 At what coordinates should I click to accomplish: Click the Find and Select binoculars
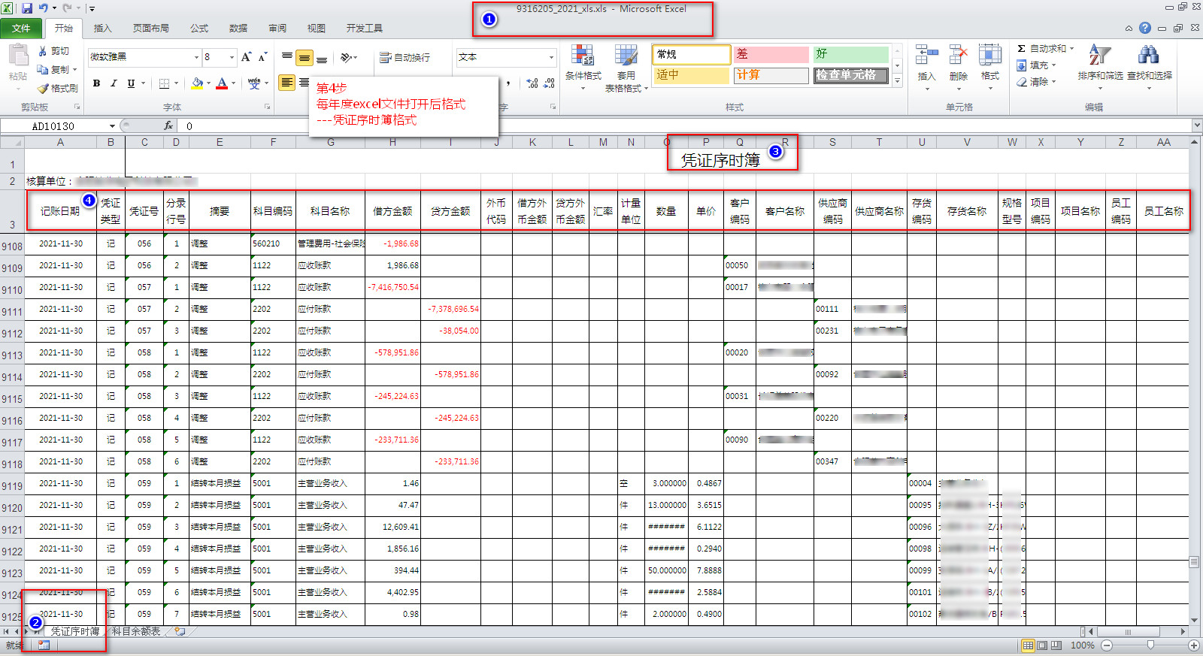[x=1148, y=56]
